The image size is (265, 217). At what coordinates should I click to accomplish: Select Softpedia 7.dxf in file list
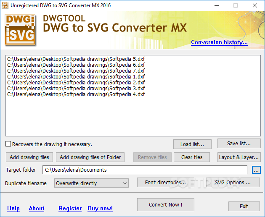click(76, 71)
